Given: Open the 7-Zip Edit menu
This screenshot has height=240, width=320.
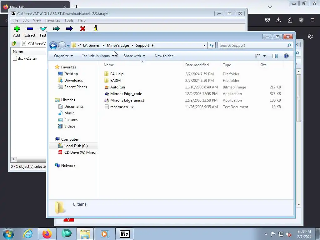Looking at the screenshot, I should [x=26, y=20].
